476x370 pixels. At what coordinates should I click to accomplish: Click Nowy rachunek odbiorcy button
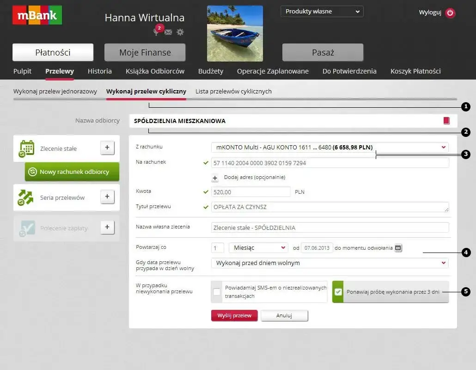[x=72, y=172]
